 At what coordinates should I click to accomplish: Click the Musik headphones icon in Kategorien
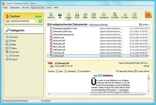point(7,41)
